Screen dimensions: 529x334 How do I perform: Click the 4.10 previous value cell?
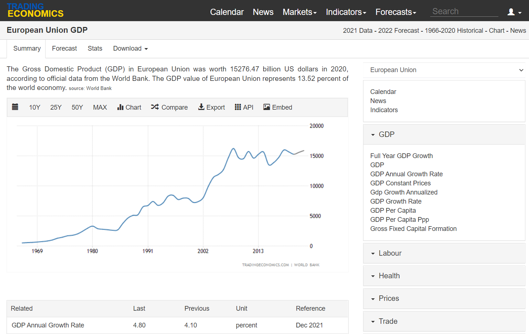(191, 325)
